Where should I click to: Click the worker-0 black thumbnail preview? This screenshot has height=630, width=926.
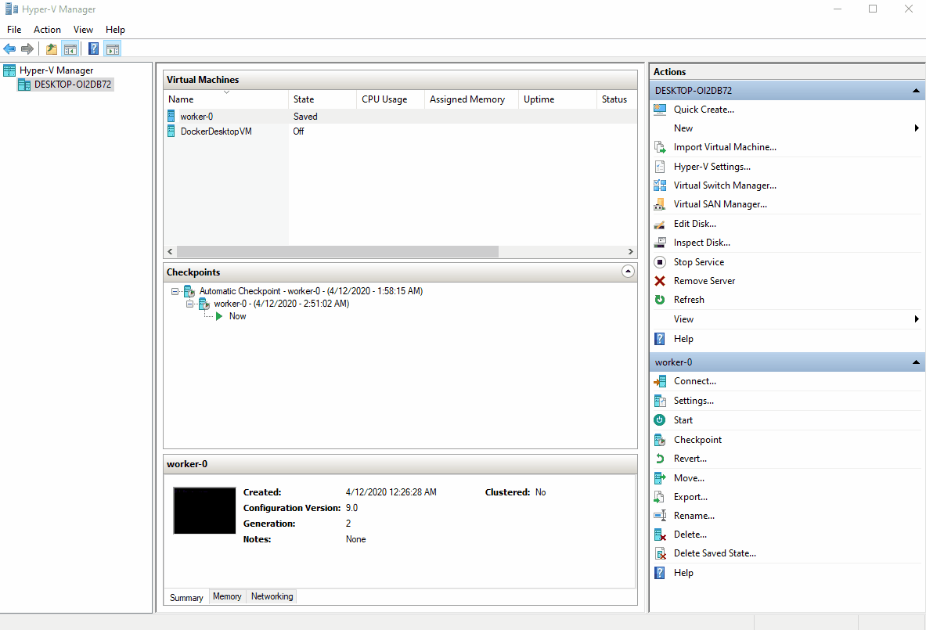click(204, 511)
